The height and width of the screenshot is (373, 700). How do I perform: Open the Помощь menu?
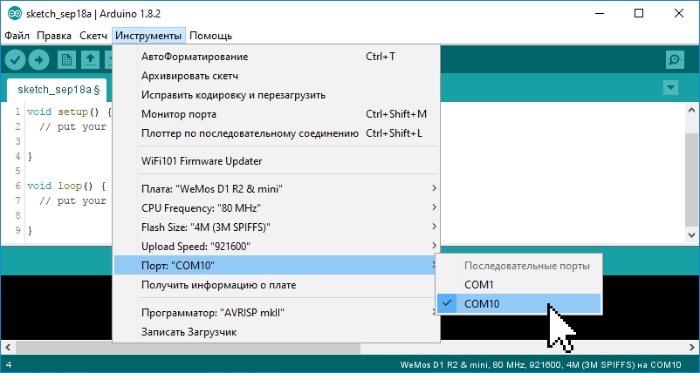click(x=210, y=36)
